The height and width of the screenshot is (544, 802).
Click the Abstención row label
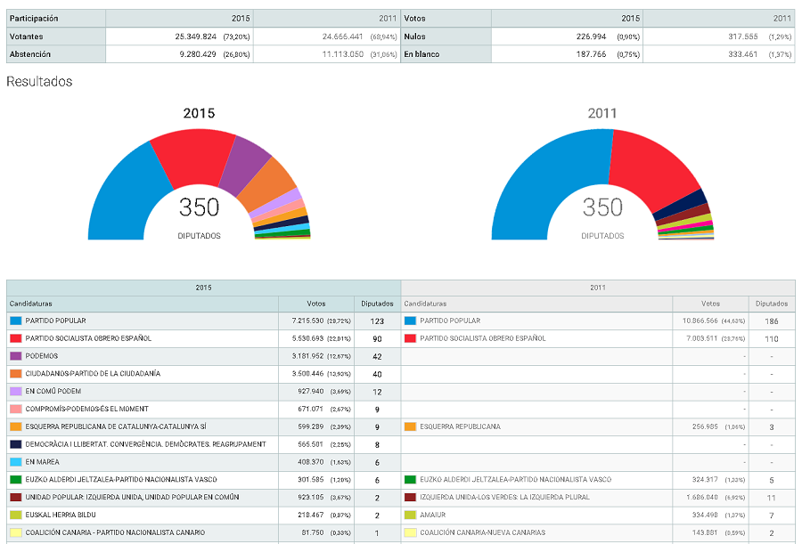tap(29, 54)
